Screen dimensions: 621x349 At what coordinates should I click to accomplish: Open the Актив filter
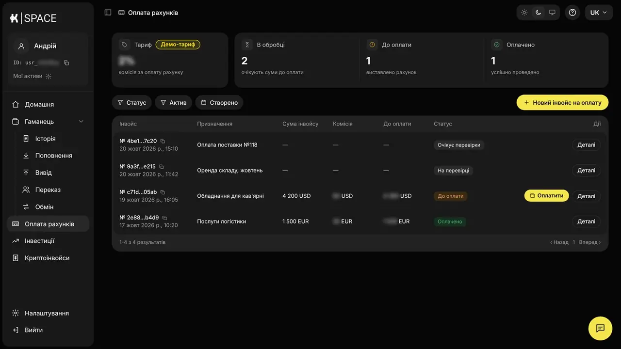(174, 103)
